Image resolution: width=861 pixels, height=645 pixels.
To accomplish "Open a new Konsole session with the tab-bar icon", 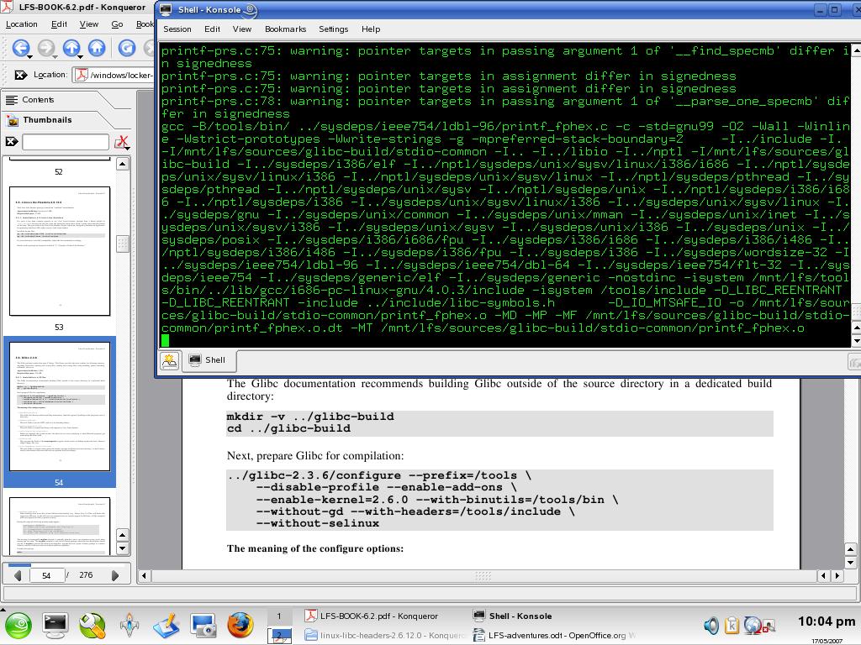I will coord(169,360).
